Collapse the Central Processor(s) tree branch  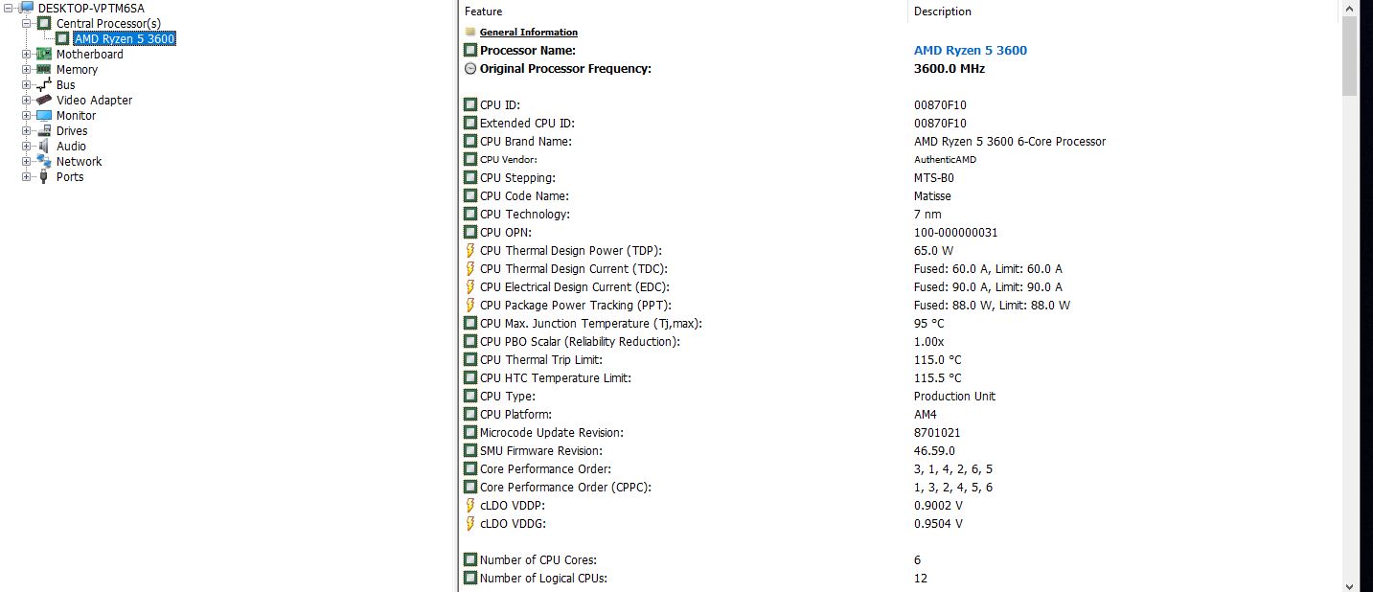(27, 23)
